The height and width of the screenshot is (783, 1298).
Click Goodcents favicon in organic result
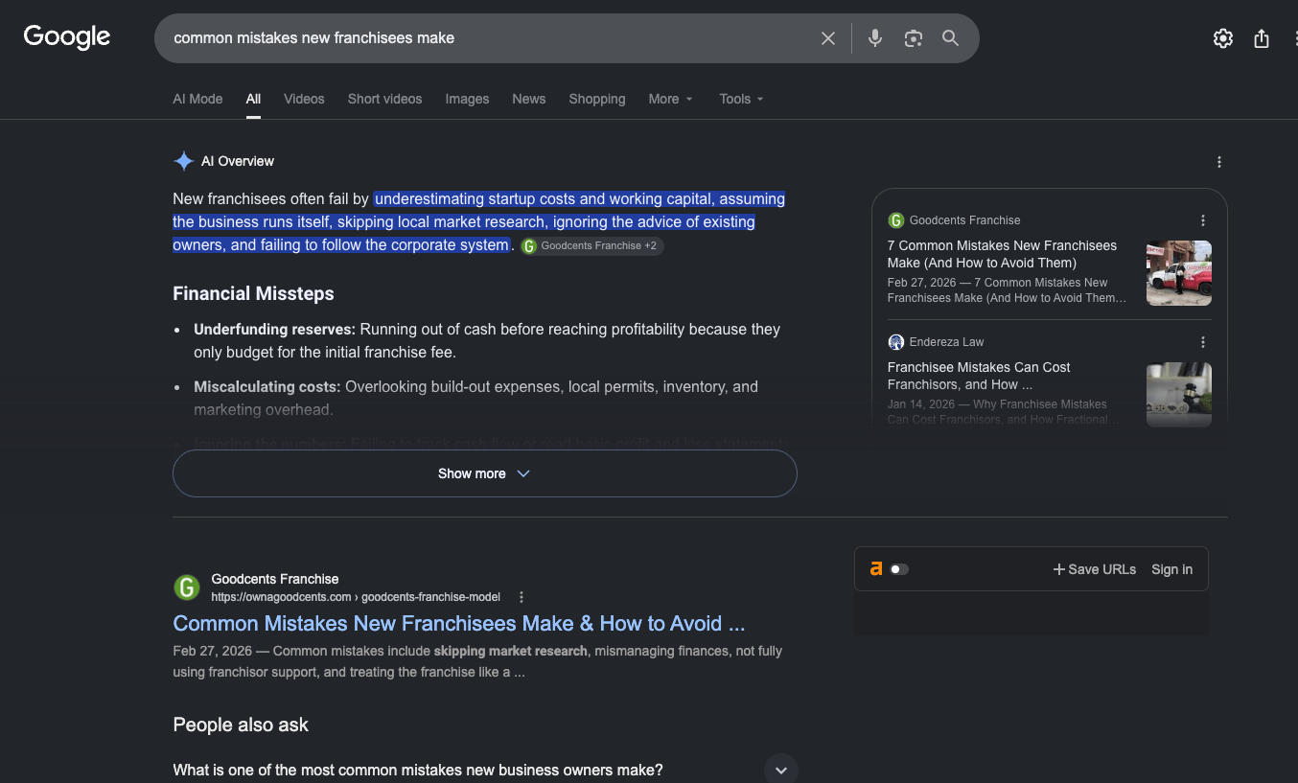[187, 587]
